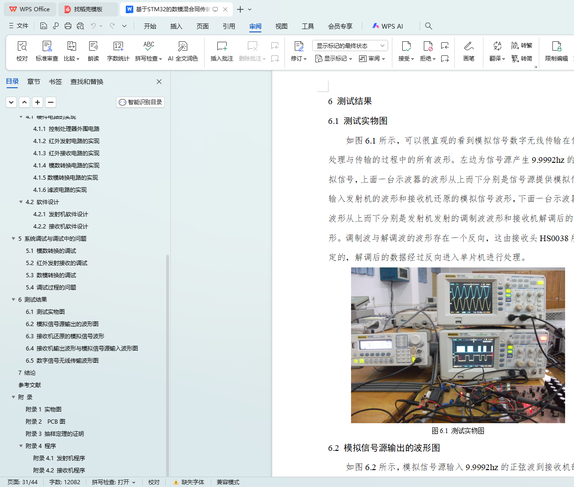Switch to the 引用 ribbon tab
This screenshot has height=487, width=574.
tap(229, 26)
